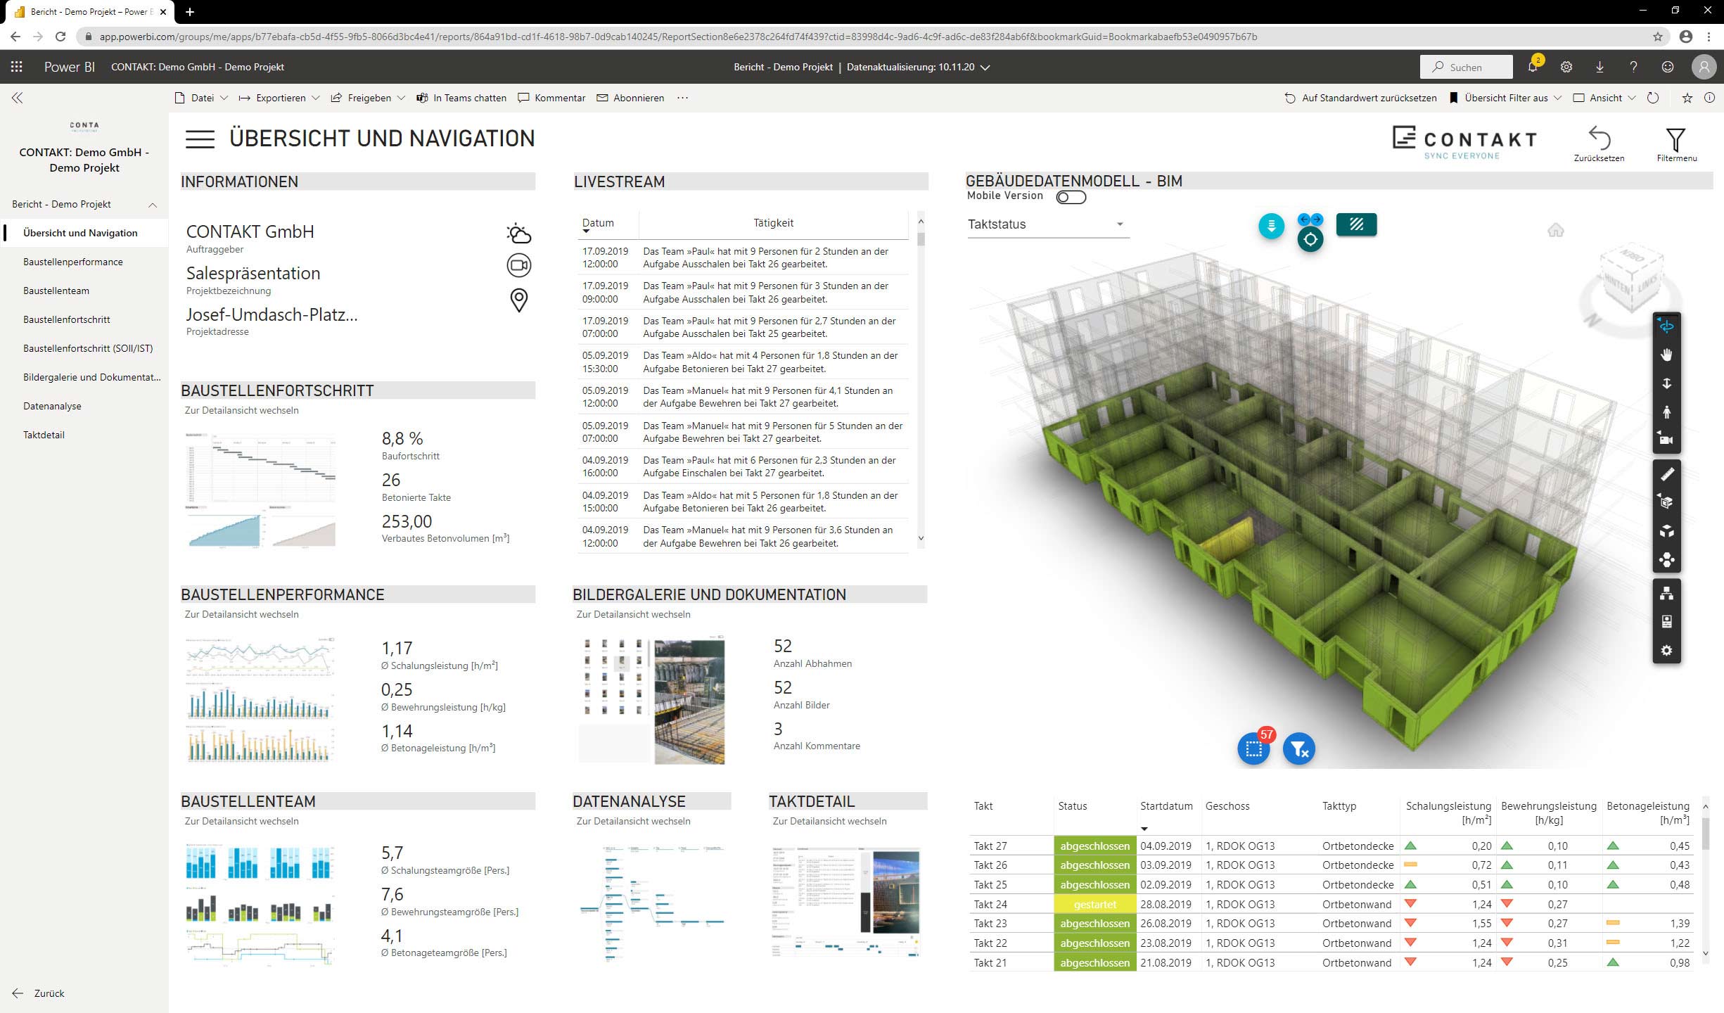Click the map location pin icon
The image size is (1724, 1013).
(x=518, y=300)
